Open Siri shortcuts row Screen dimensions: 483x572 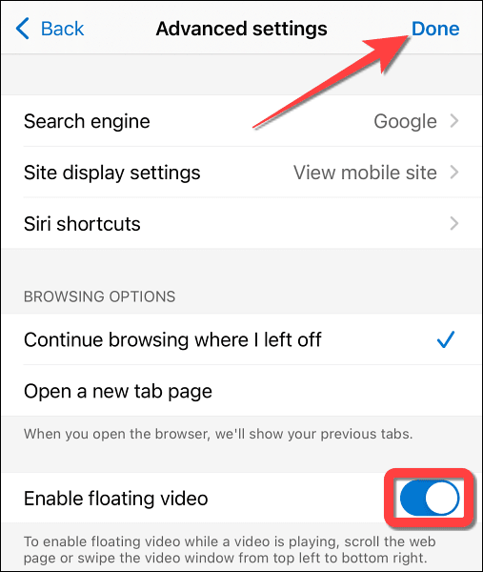pyautogui.click(x=241, y=223)
